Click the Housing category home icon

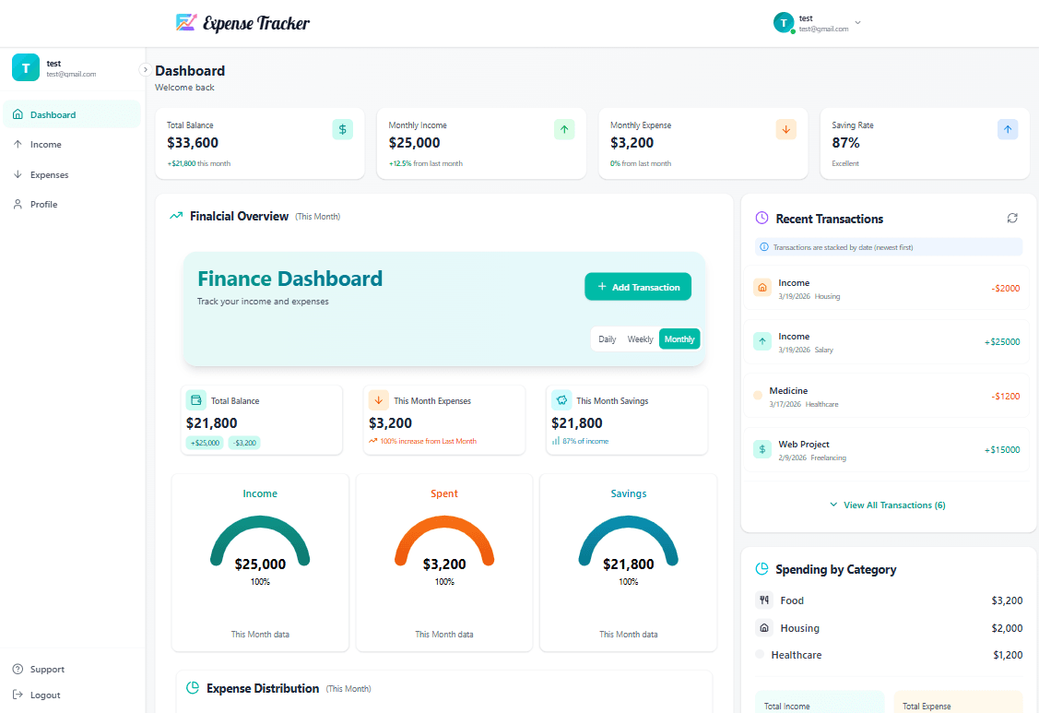764,627
